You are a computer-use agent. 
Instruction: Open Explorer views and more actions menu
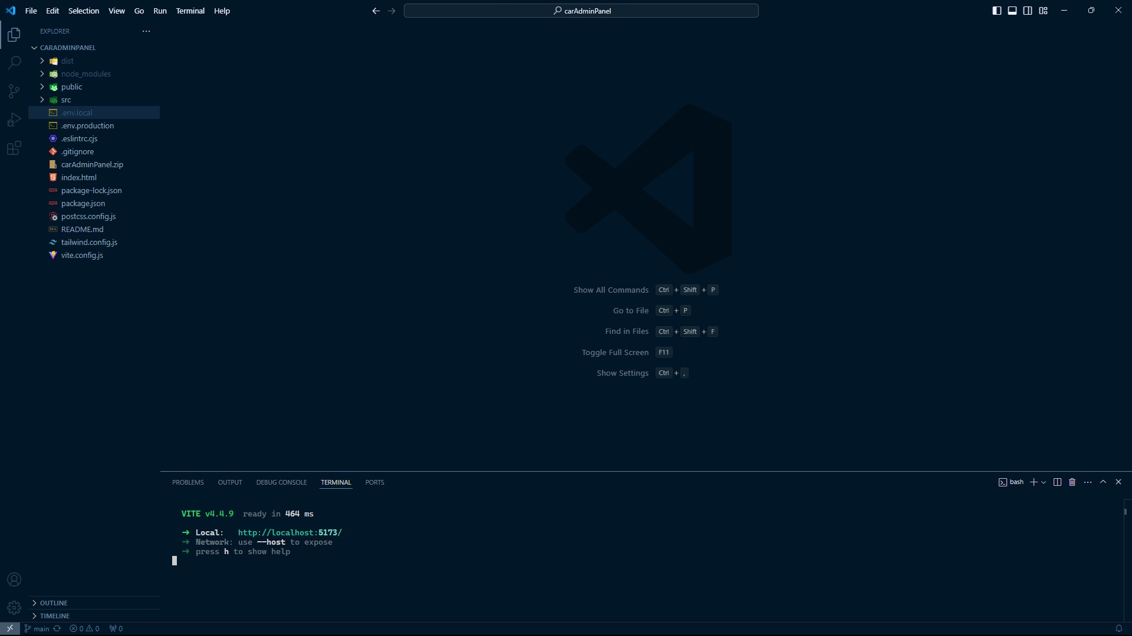point(146,31)
